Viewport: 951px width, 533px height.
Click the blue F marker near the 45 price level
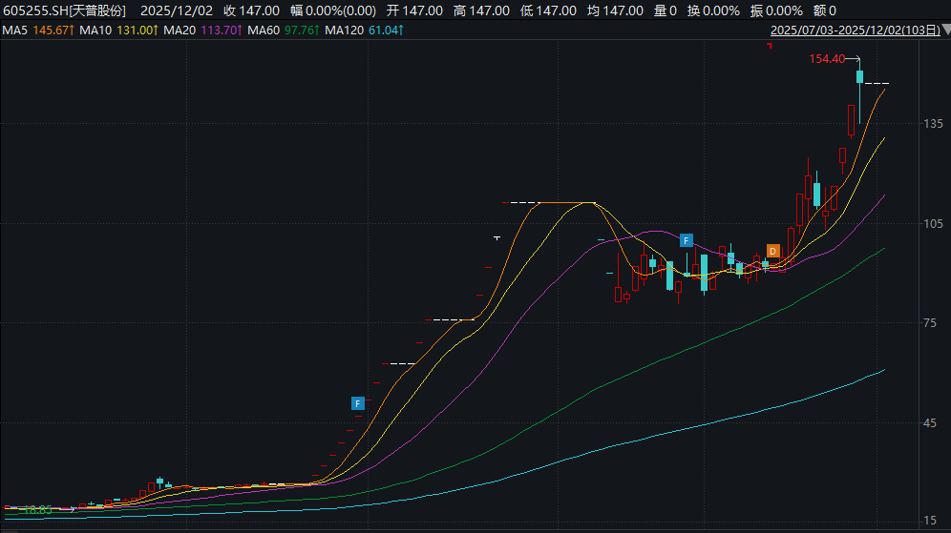(358, 403)
